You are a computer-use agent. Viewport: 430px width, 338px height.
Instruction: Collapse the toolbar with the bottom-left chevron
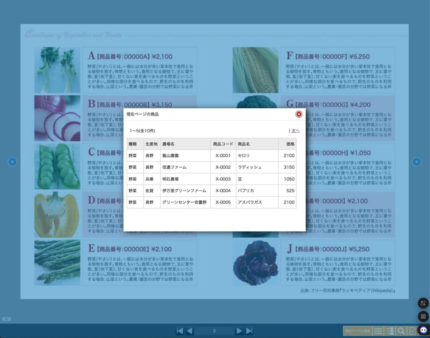pos(6,319)
